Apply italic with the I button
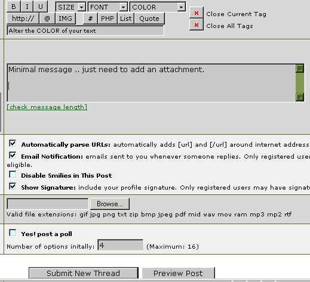The width and height of the screenshot is (310, 282). click(27, 7)
